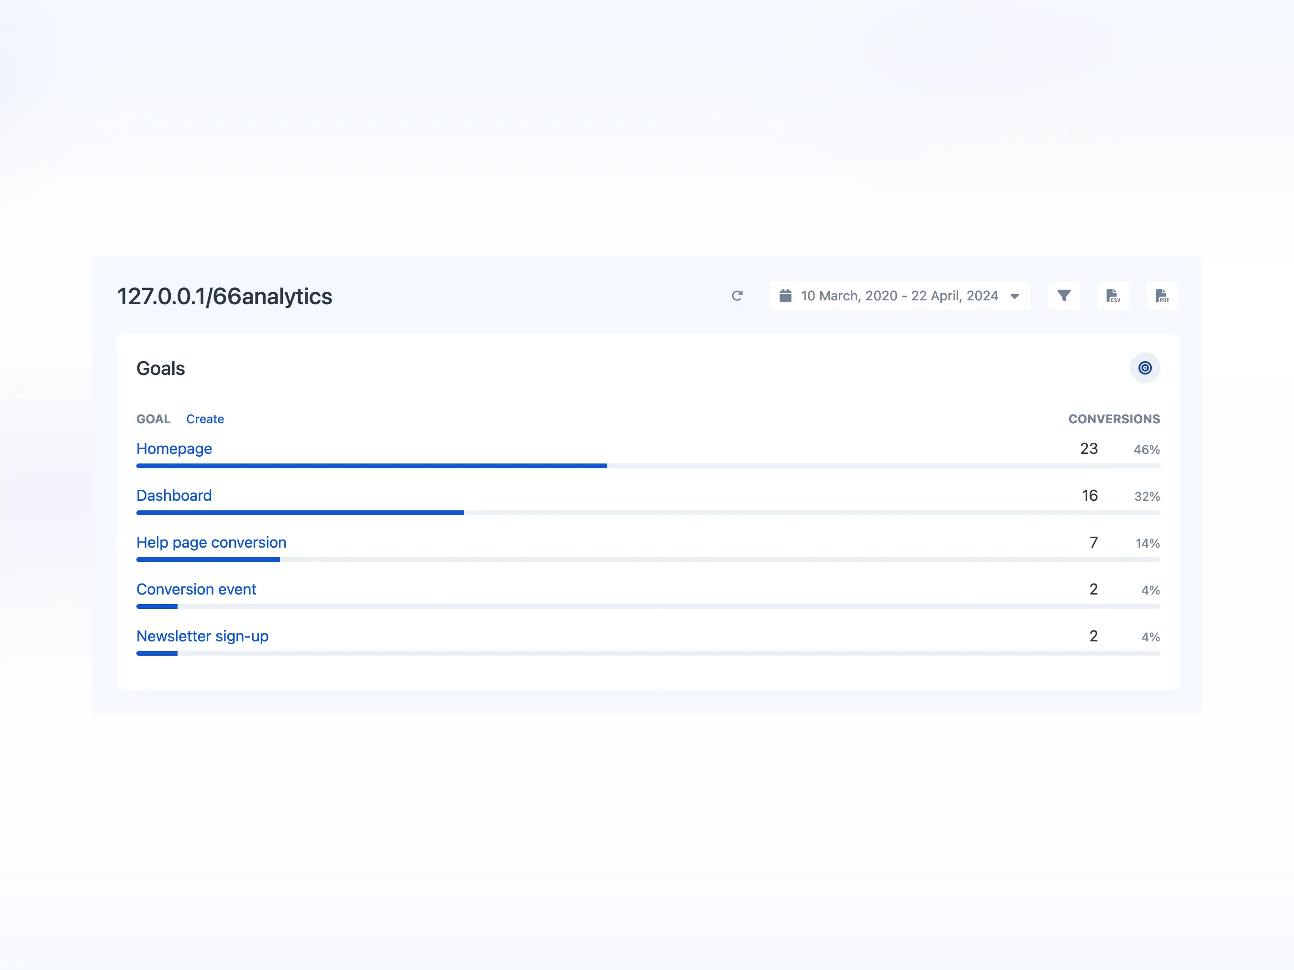The width and height of the screenshot is (1294, 970).
Task: Open the Newsletter sign-up goal
Action: click(202, 636)
